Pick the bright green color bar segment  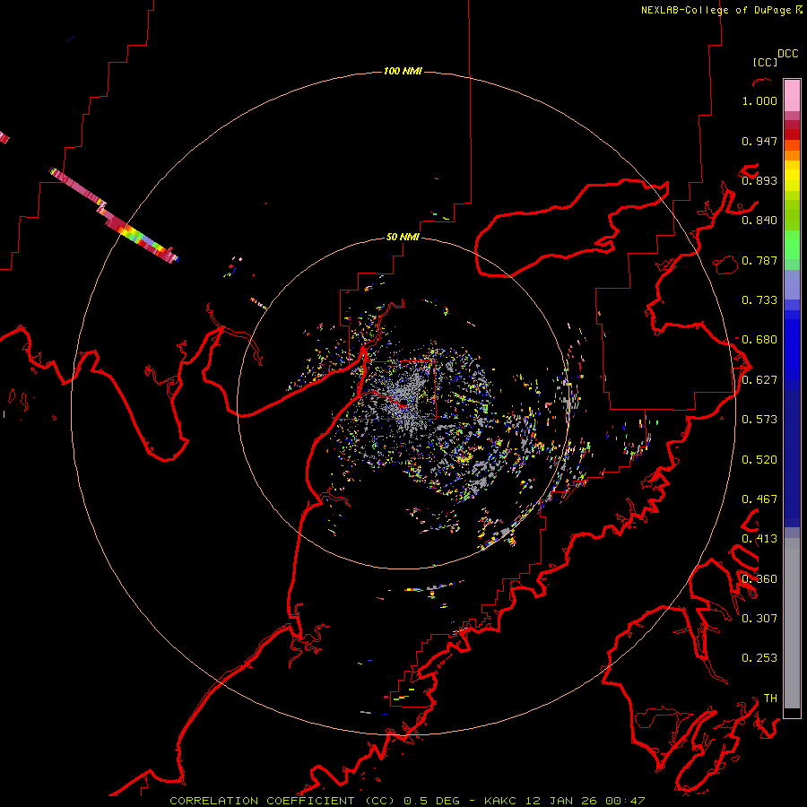(x=792, y=245)
